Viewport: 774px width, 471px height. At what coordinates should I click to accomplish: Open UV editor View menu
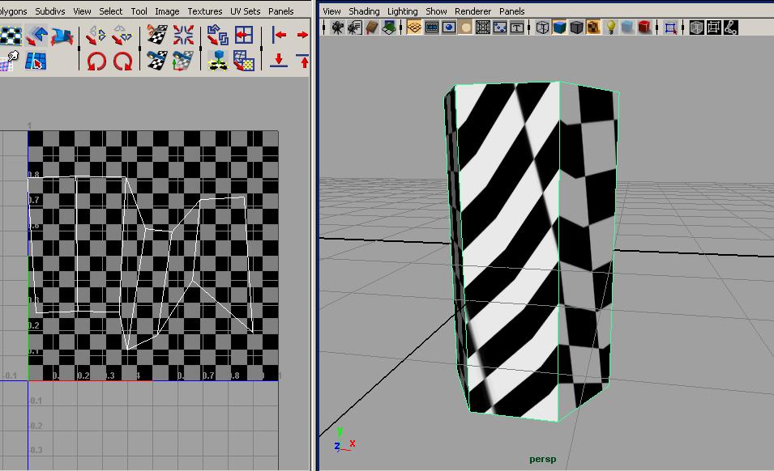coord(82,11)
